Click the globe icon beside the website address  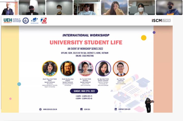coord(40,109)
